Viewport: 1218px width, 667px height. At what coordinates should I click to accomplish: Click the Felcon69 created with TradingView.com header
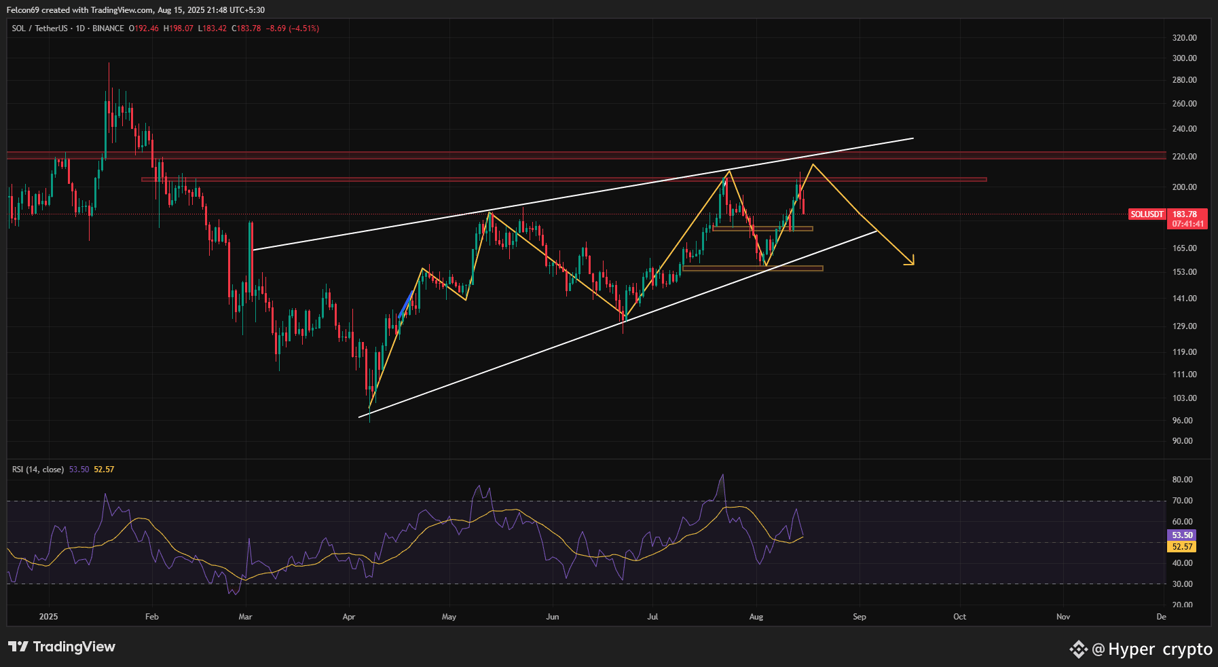point(136,10)
